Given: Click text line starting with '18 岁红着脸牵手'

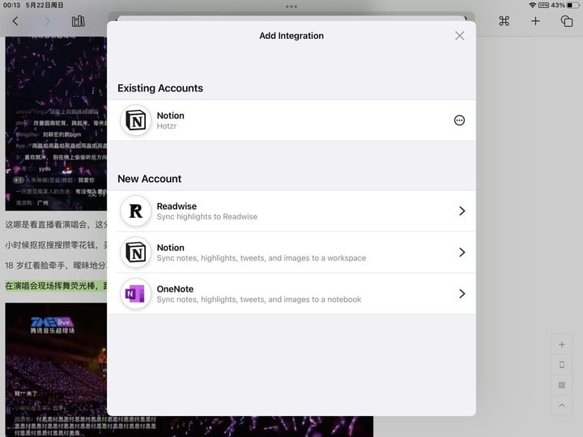Looking at the screenshot, I should pyautogui.click(x=56, y=265).
